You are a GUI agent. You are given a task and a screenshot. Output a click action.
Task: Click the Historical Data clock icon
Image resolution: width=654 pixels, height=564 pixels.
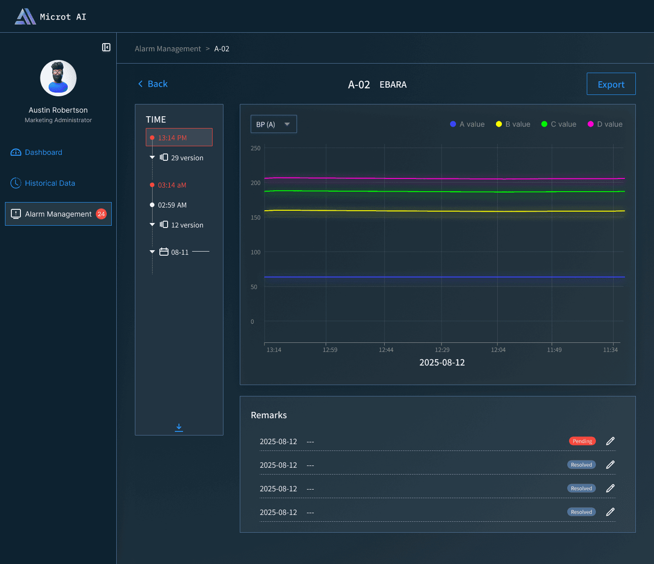tap(16, 183)
